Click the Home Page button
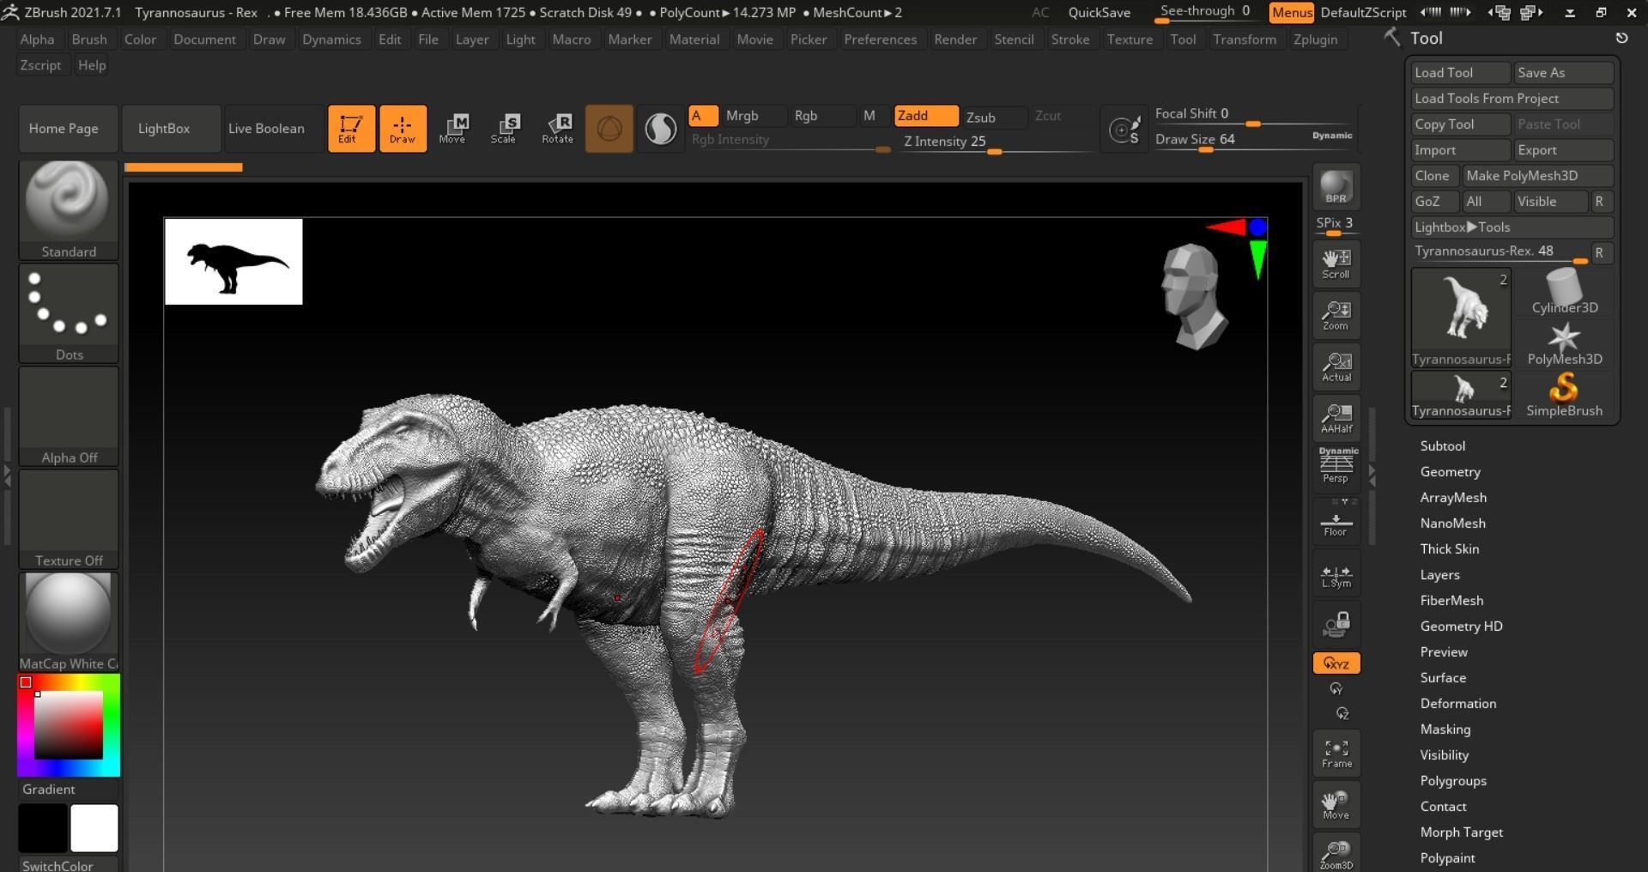Viewport: 1648px width, 872px height. 69,129
